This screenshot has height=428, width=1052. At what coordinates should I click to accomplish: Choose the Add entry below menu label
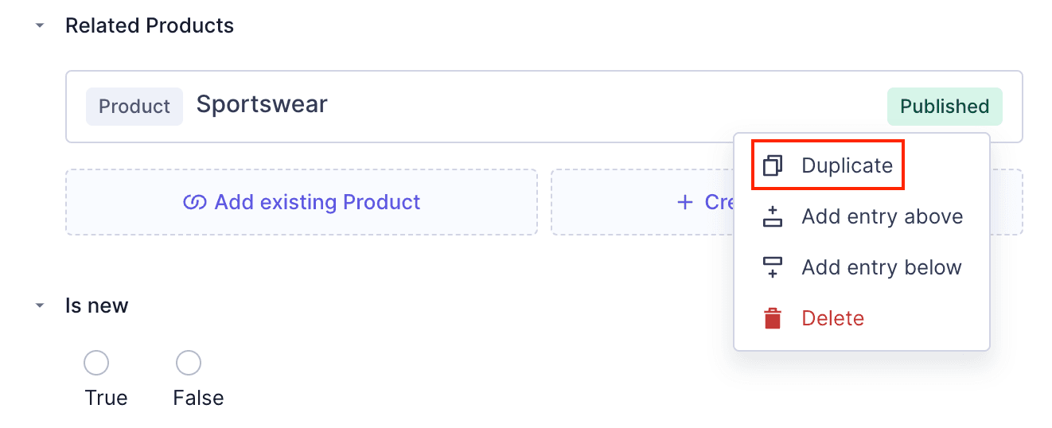[x=882, y=267]
